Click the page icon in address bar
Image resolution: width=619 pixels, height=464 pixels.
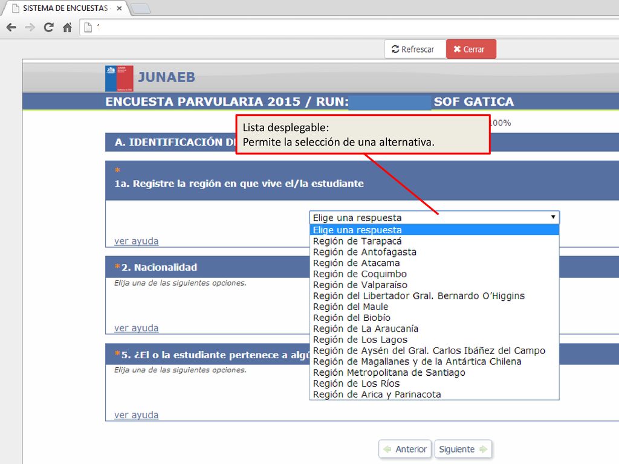click(88, 27)
